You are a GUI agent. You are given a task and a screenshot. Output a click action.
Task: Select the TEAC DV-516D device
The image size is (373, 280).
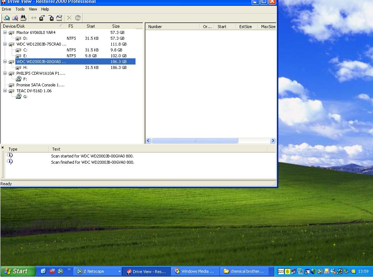tap(34, 91)
